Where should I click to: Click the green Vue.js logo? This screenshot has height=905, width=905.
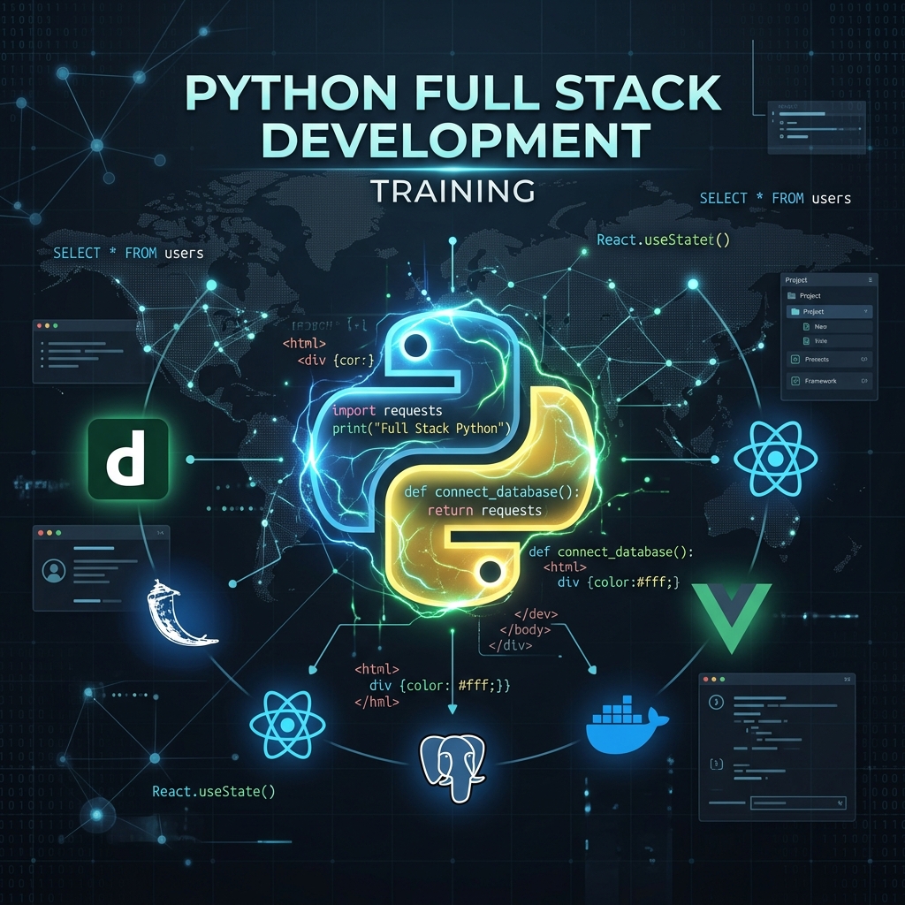732,618
